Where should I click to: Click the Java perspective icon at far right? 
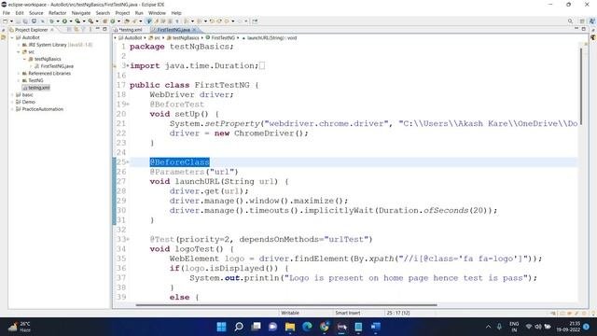(591, 21)
